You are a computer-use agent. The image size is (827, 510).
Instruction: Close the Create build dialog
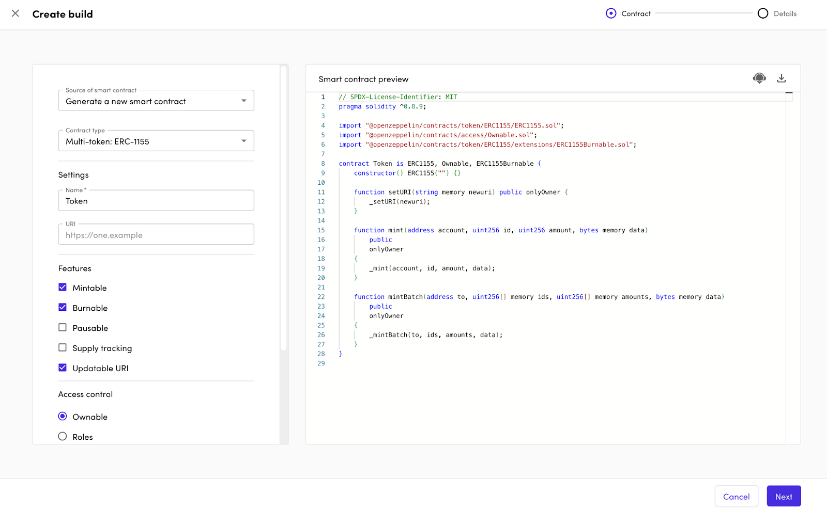(x=15, y=13)
